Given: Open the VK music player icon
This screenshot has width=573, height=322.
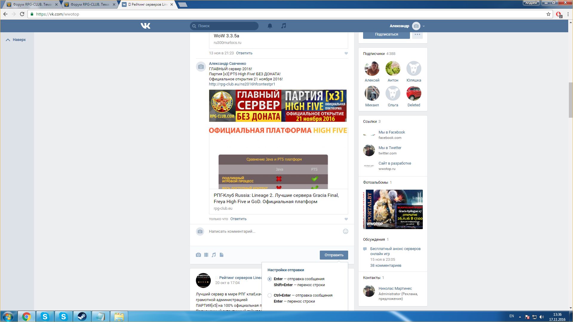Looking at the screenshot, I should pyautogui.click(x=284, y=26).
